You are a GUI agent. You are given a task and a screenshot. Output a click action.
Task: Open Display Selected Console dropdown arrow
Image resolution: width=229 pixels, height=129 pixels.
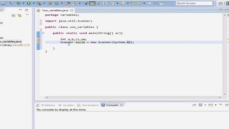205,105
